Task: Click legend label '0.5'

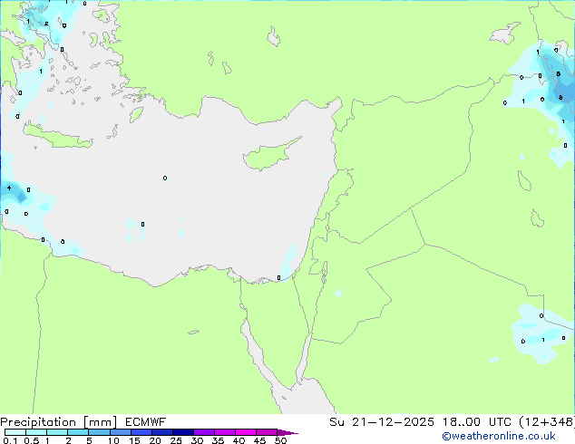Action: tap(32, 440)
